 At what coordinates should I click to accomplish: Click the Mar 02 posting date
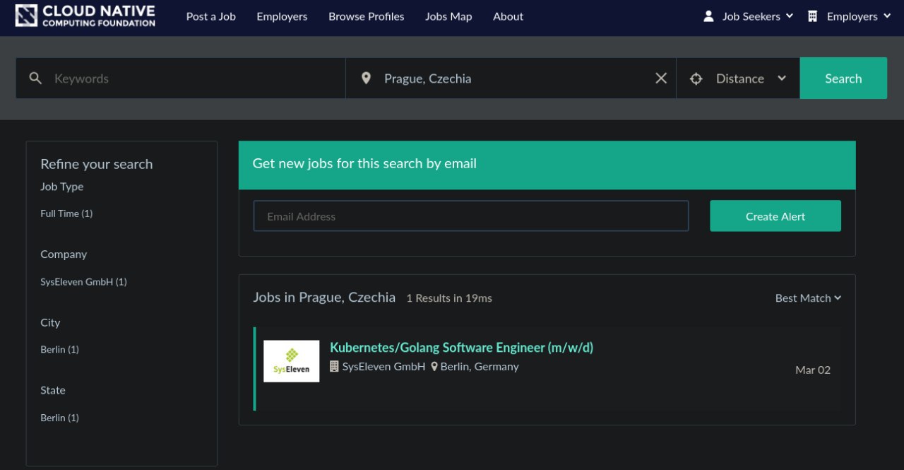tap(813, 370)
